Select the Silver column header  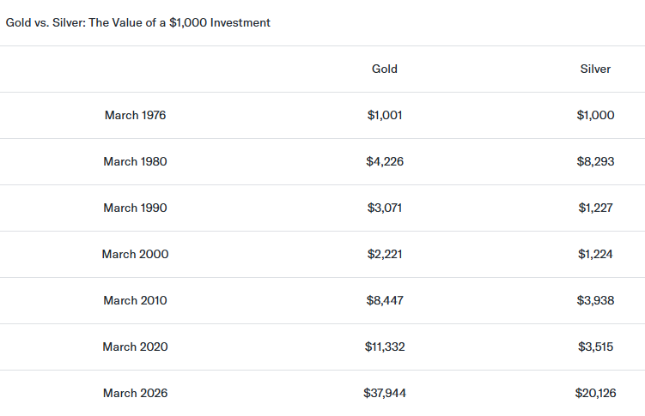coord(596,69)
